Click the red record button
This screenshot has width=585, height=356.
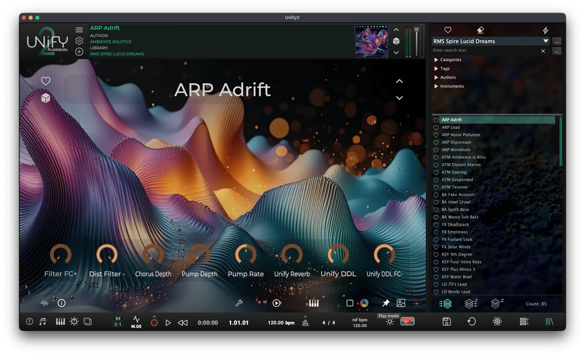(154, 322)
